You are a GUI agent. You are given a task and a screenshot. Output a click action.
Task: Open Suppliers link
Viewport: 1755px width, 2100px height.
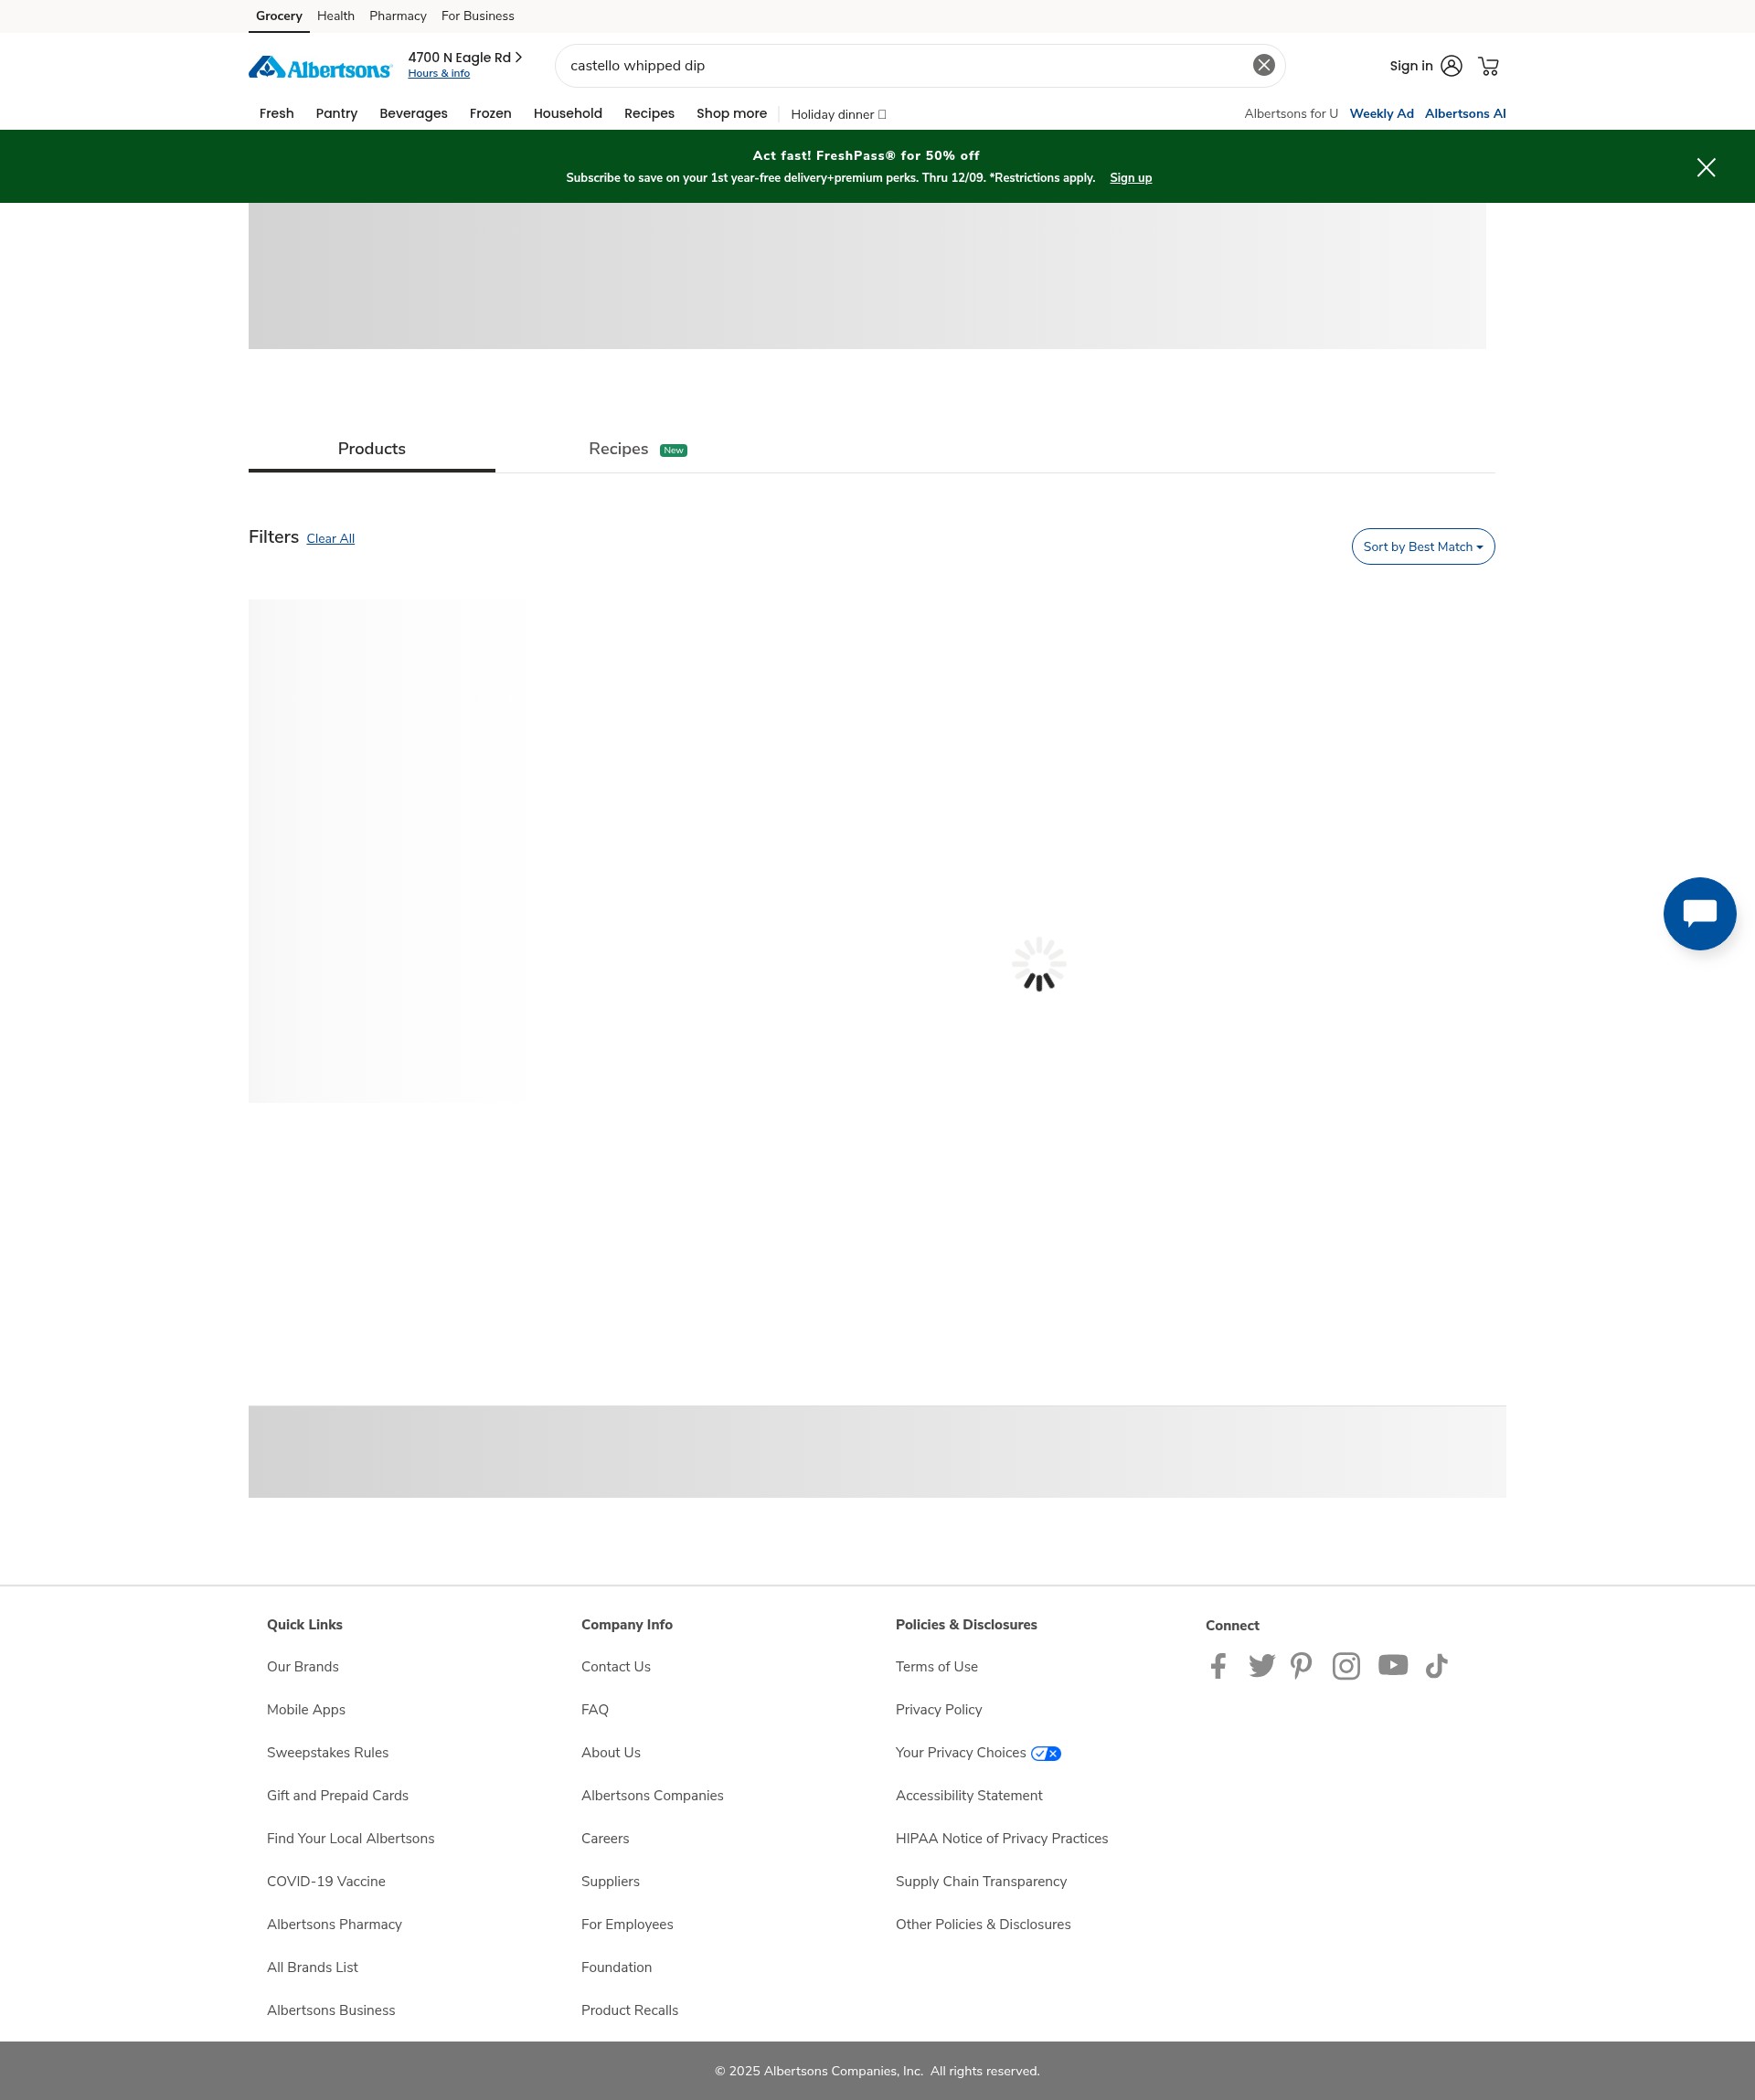coord(610,1881)
